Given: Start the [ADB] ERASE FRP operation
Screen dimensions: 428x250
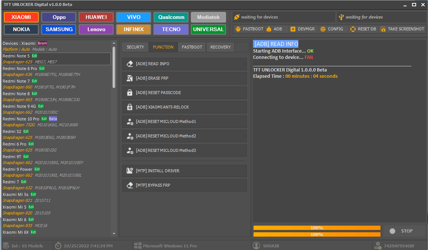Looking at the screenshot, I should point(184,78).
